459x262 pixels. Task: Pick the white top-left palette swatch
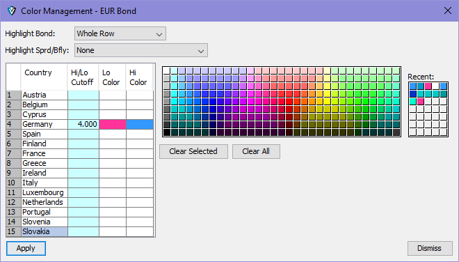pyautogui.click(x=167, y=70)
